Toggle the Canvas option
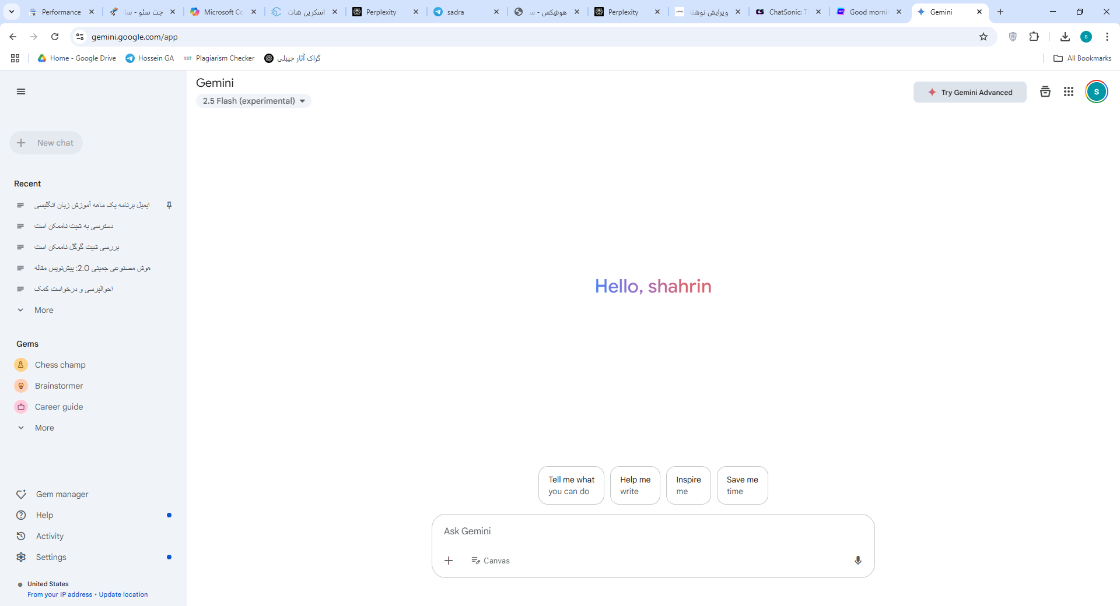The width and height of the screenshot is (1120, 606). click(491, 561)
